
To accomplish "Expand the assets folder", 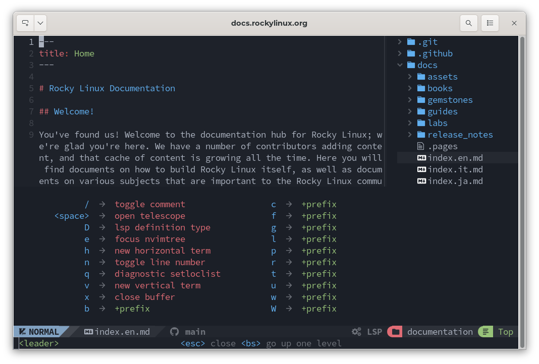I will pos(442,77).
